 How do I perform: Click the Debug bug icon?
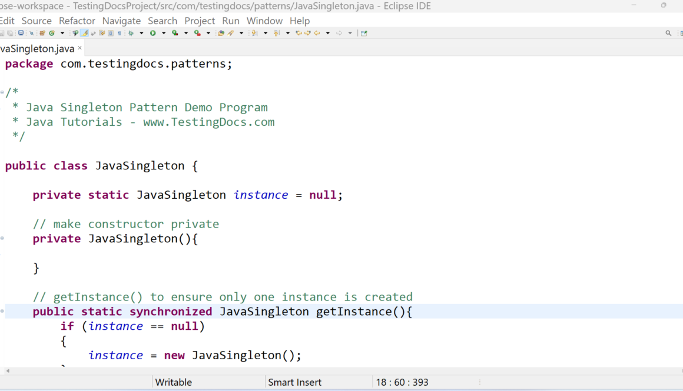(x=131, y=34)
